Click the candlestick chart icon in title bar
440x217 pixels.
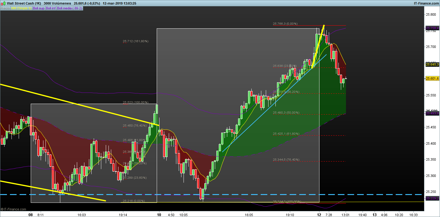point(3,3)
